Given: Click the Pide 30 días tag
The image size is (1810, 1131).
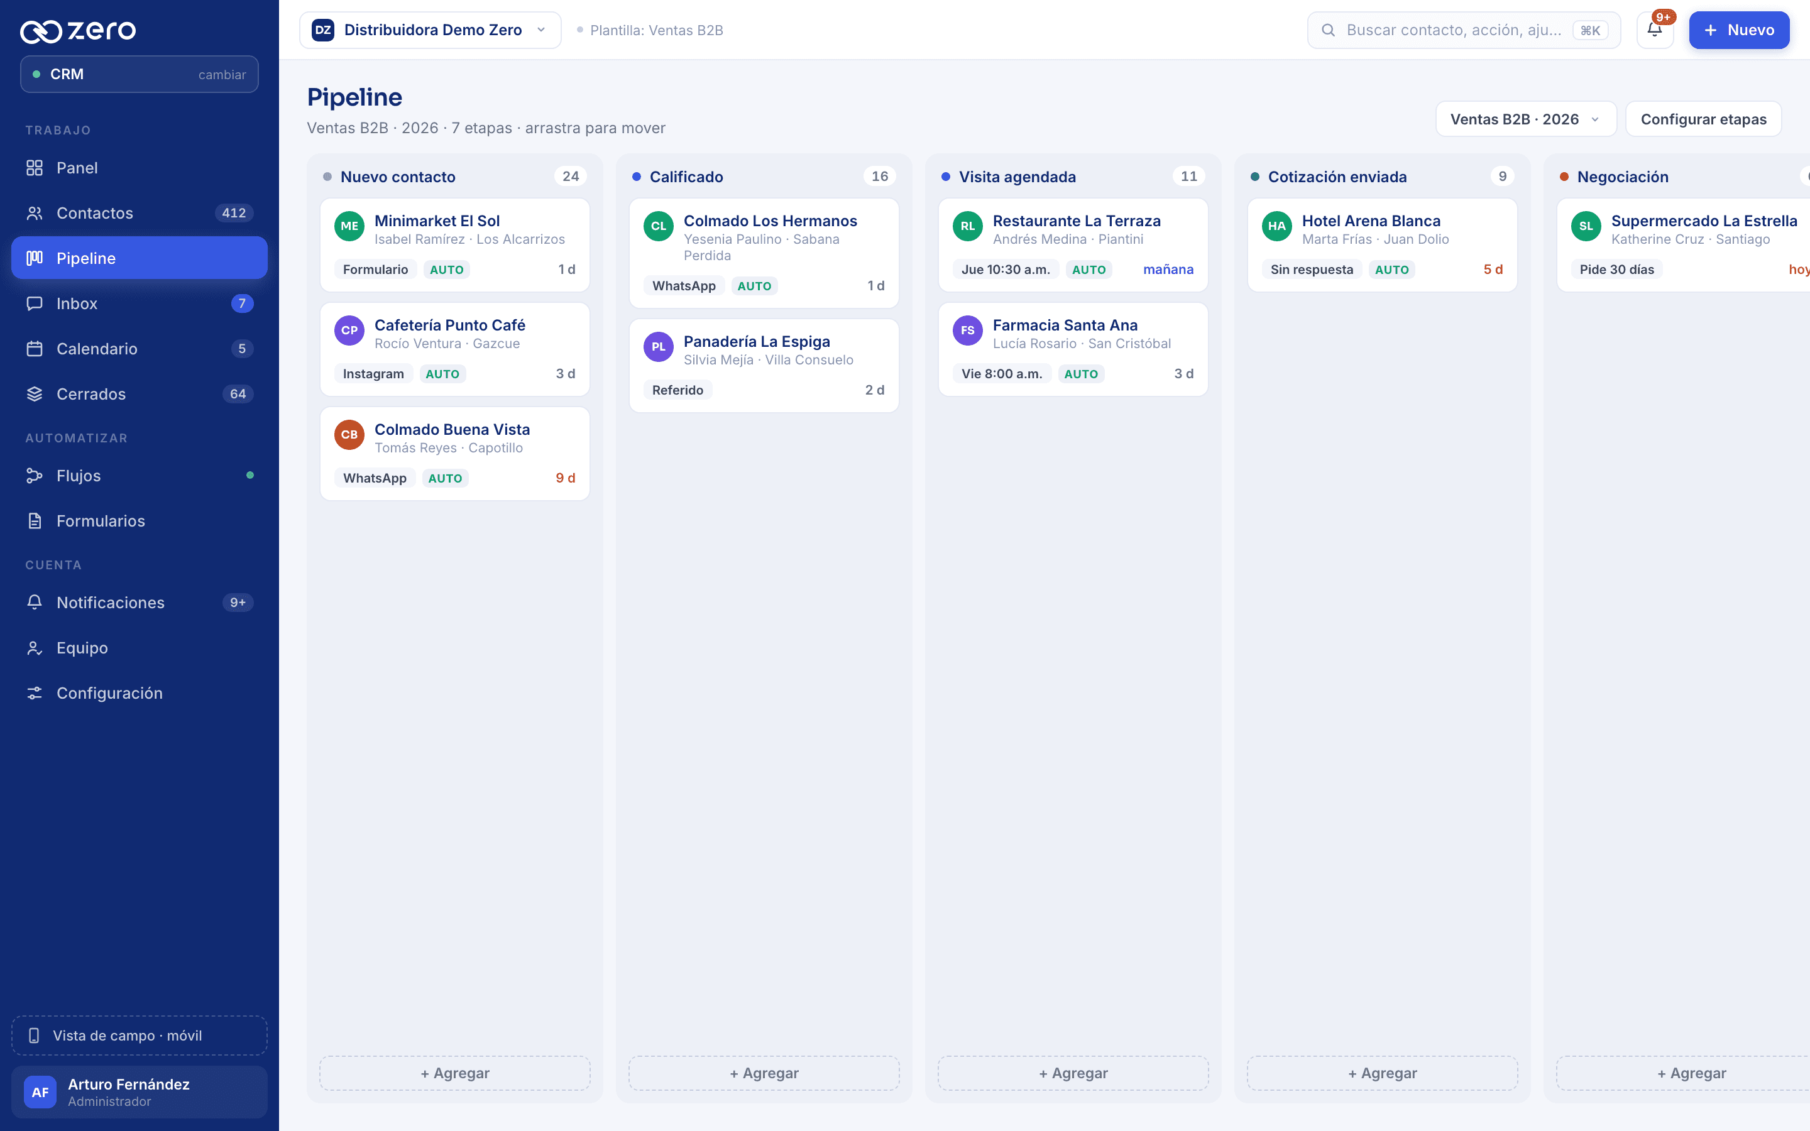Looking at the screenshot, I should (1616, 270).
